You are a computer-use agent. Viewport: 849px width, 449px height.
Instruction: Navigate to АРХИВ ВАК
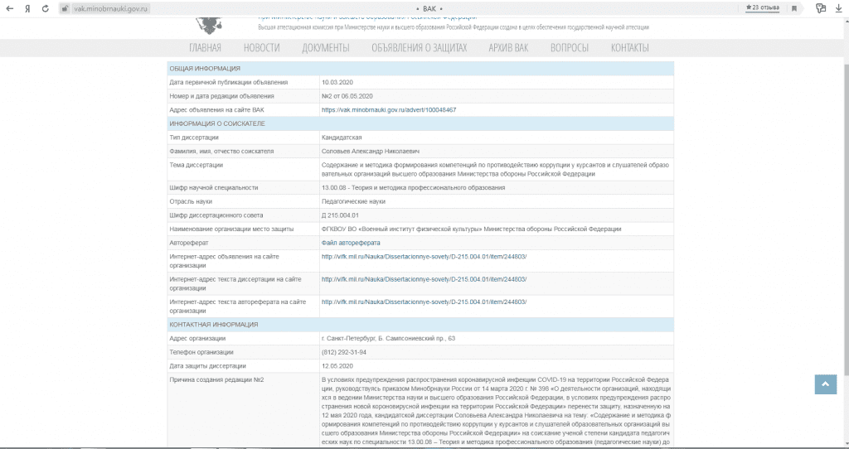pos(508,48)
